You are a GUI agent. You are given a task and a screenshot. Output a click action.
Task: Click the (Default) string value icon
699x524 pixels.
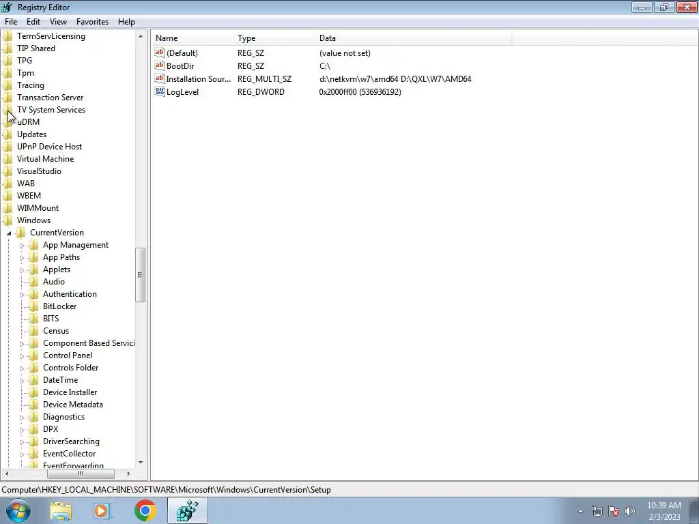160,53
